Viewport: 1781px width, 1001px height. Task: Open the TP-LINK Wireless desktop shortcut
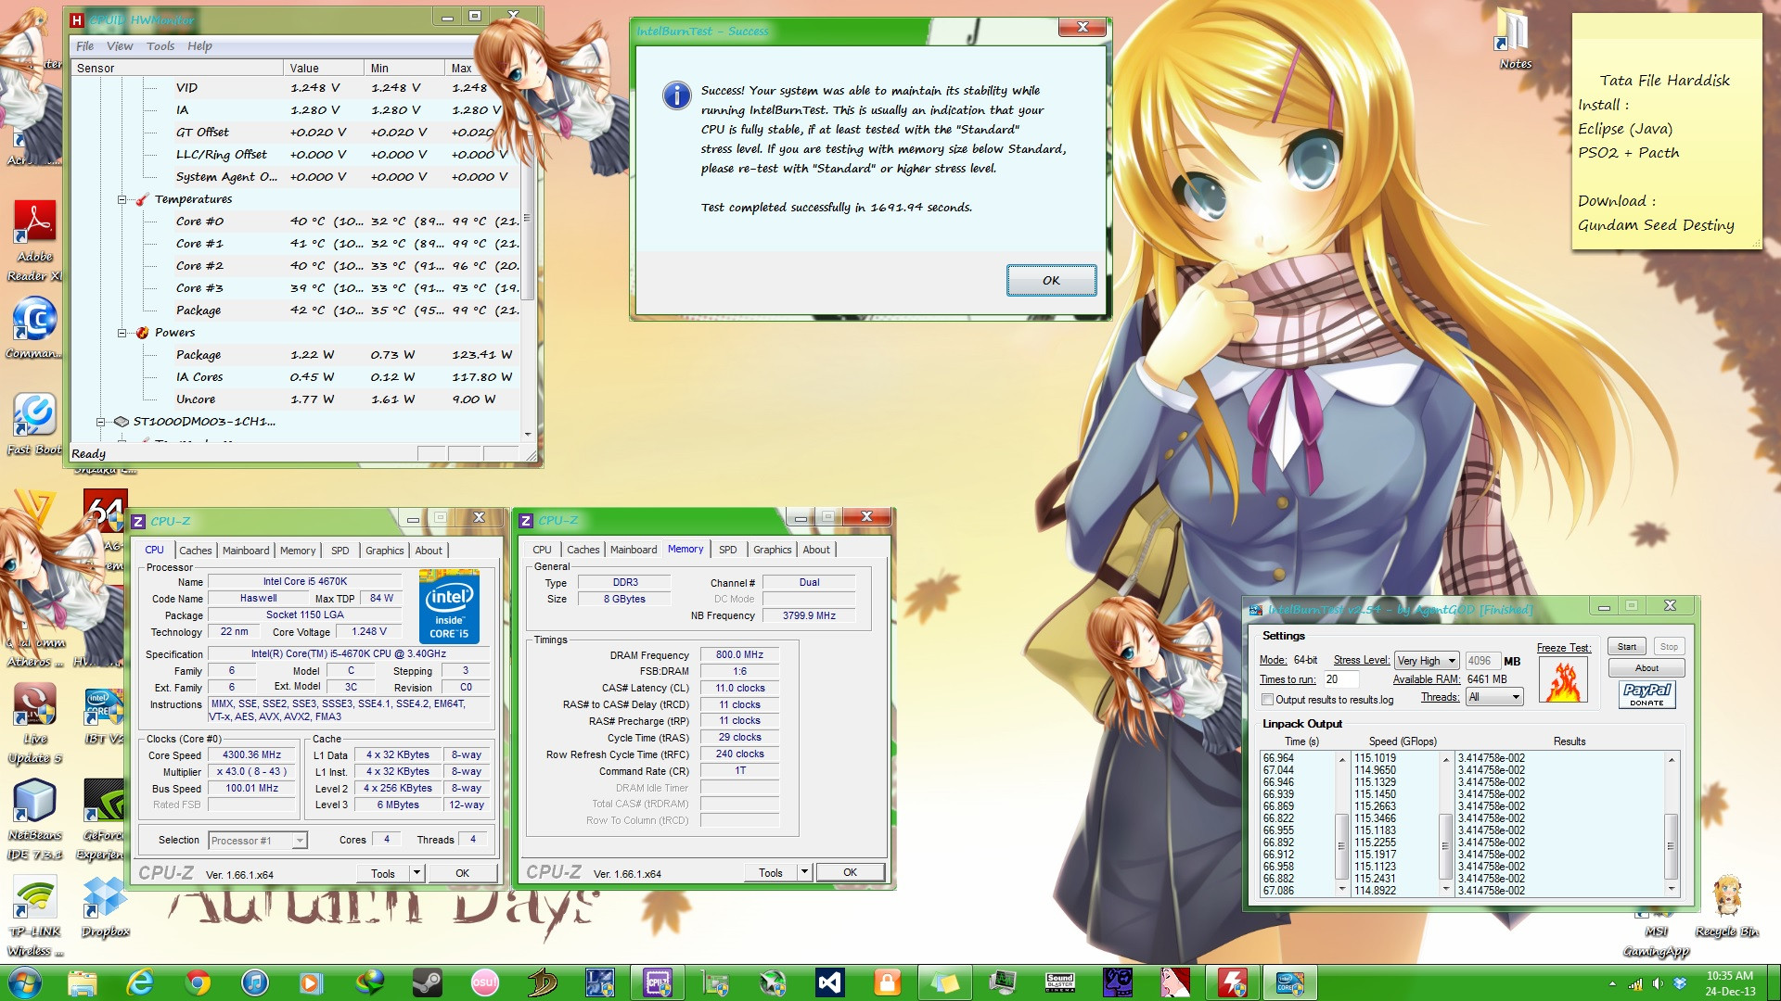[x=35, y=918]
